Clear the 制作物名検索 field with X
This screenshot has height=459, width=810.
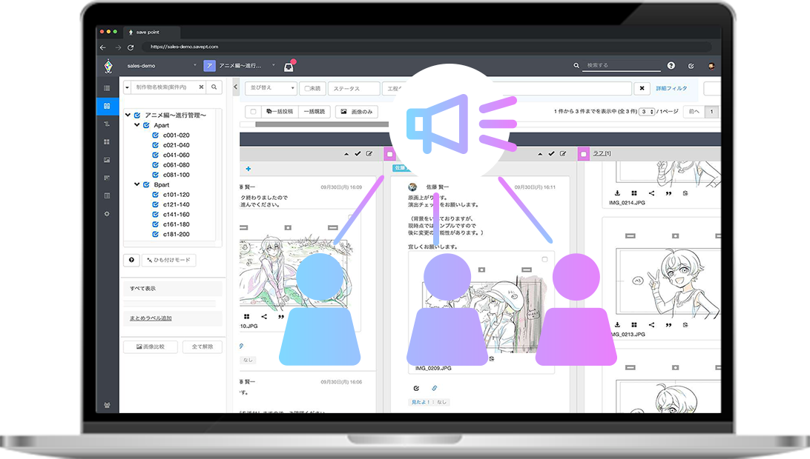[x=201, y=87]
